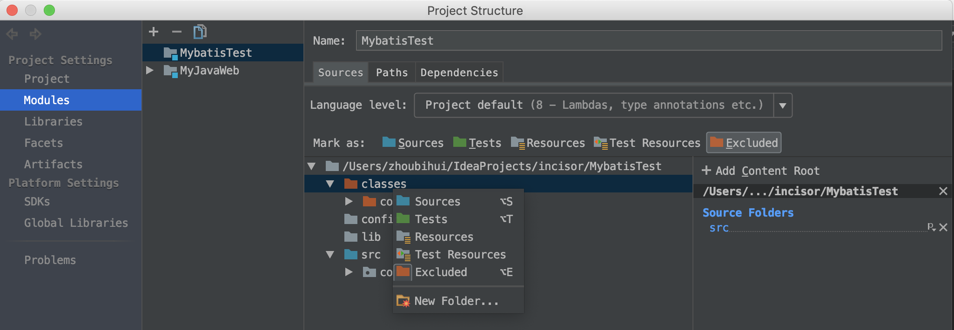Screen dimensions: 954x330
Task: Switch to the Paths tab
Action: point(392,73)
